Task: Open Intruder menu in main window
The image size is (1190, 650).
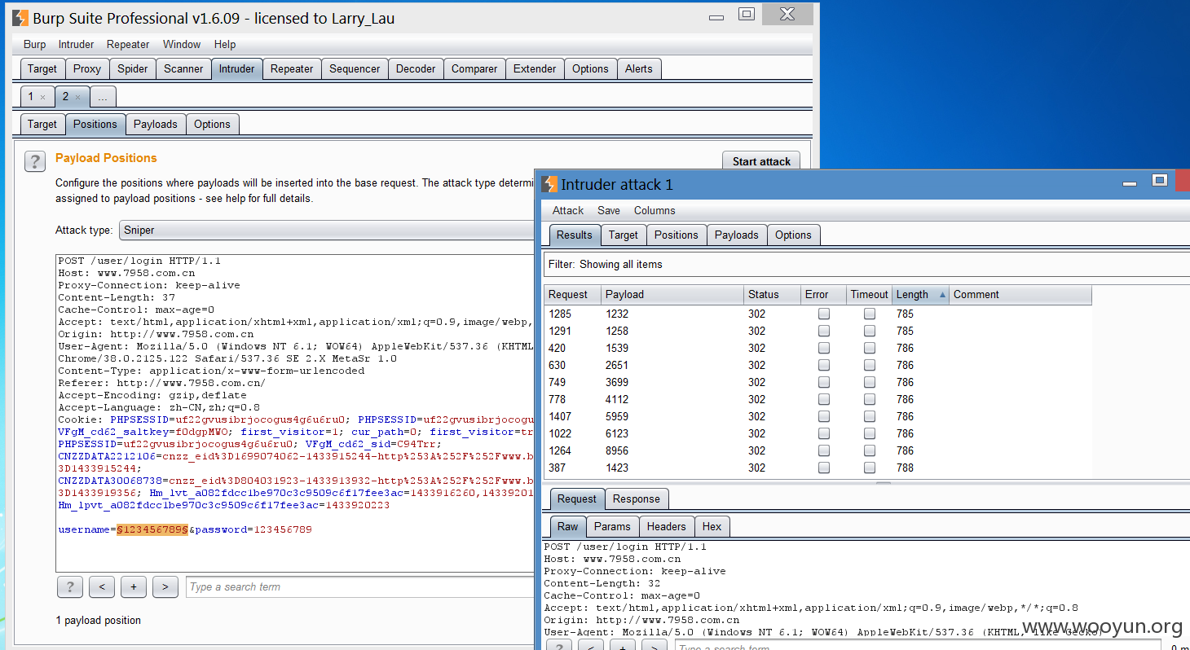Action: [77, 45]
